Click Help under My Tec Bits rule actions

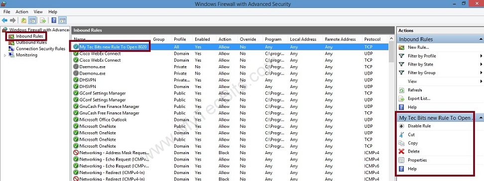(x=412, y=169)
